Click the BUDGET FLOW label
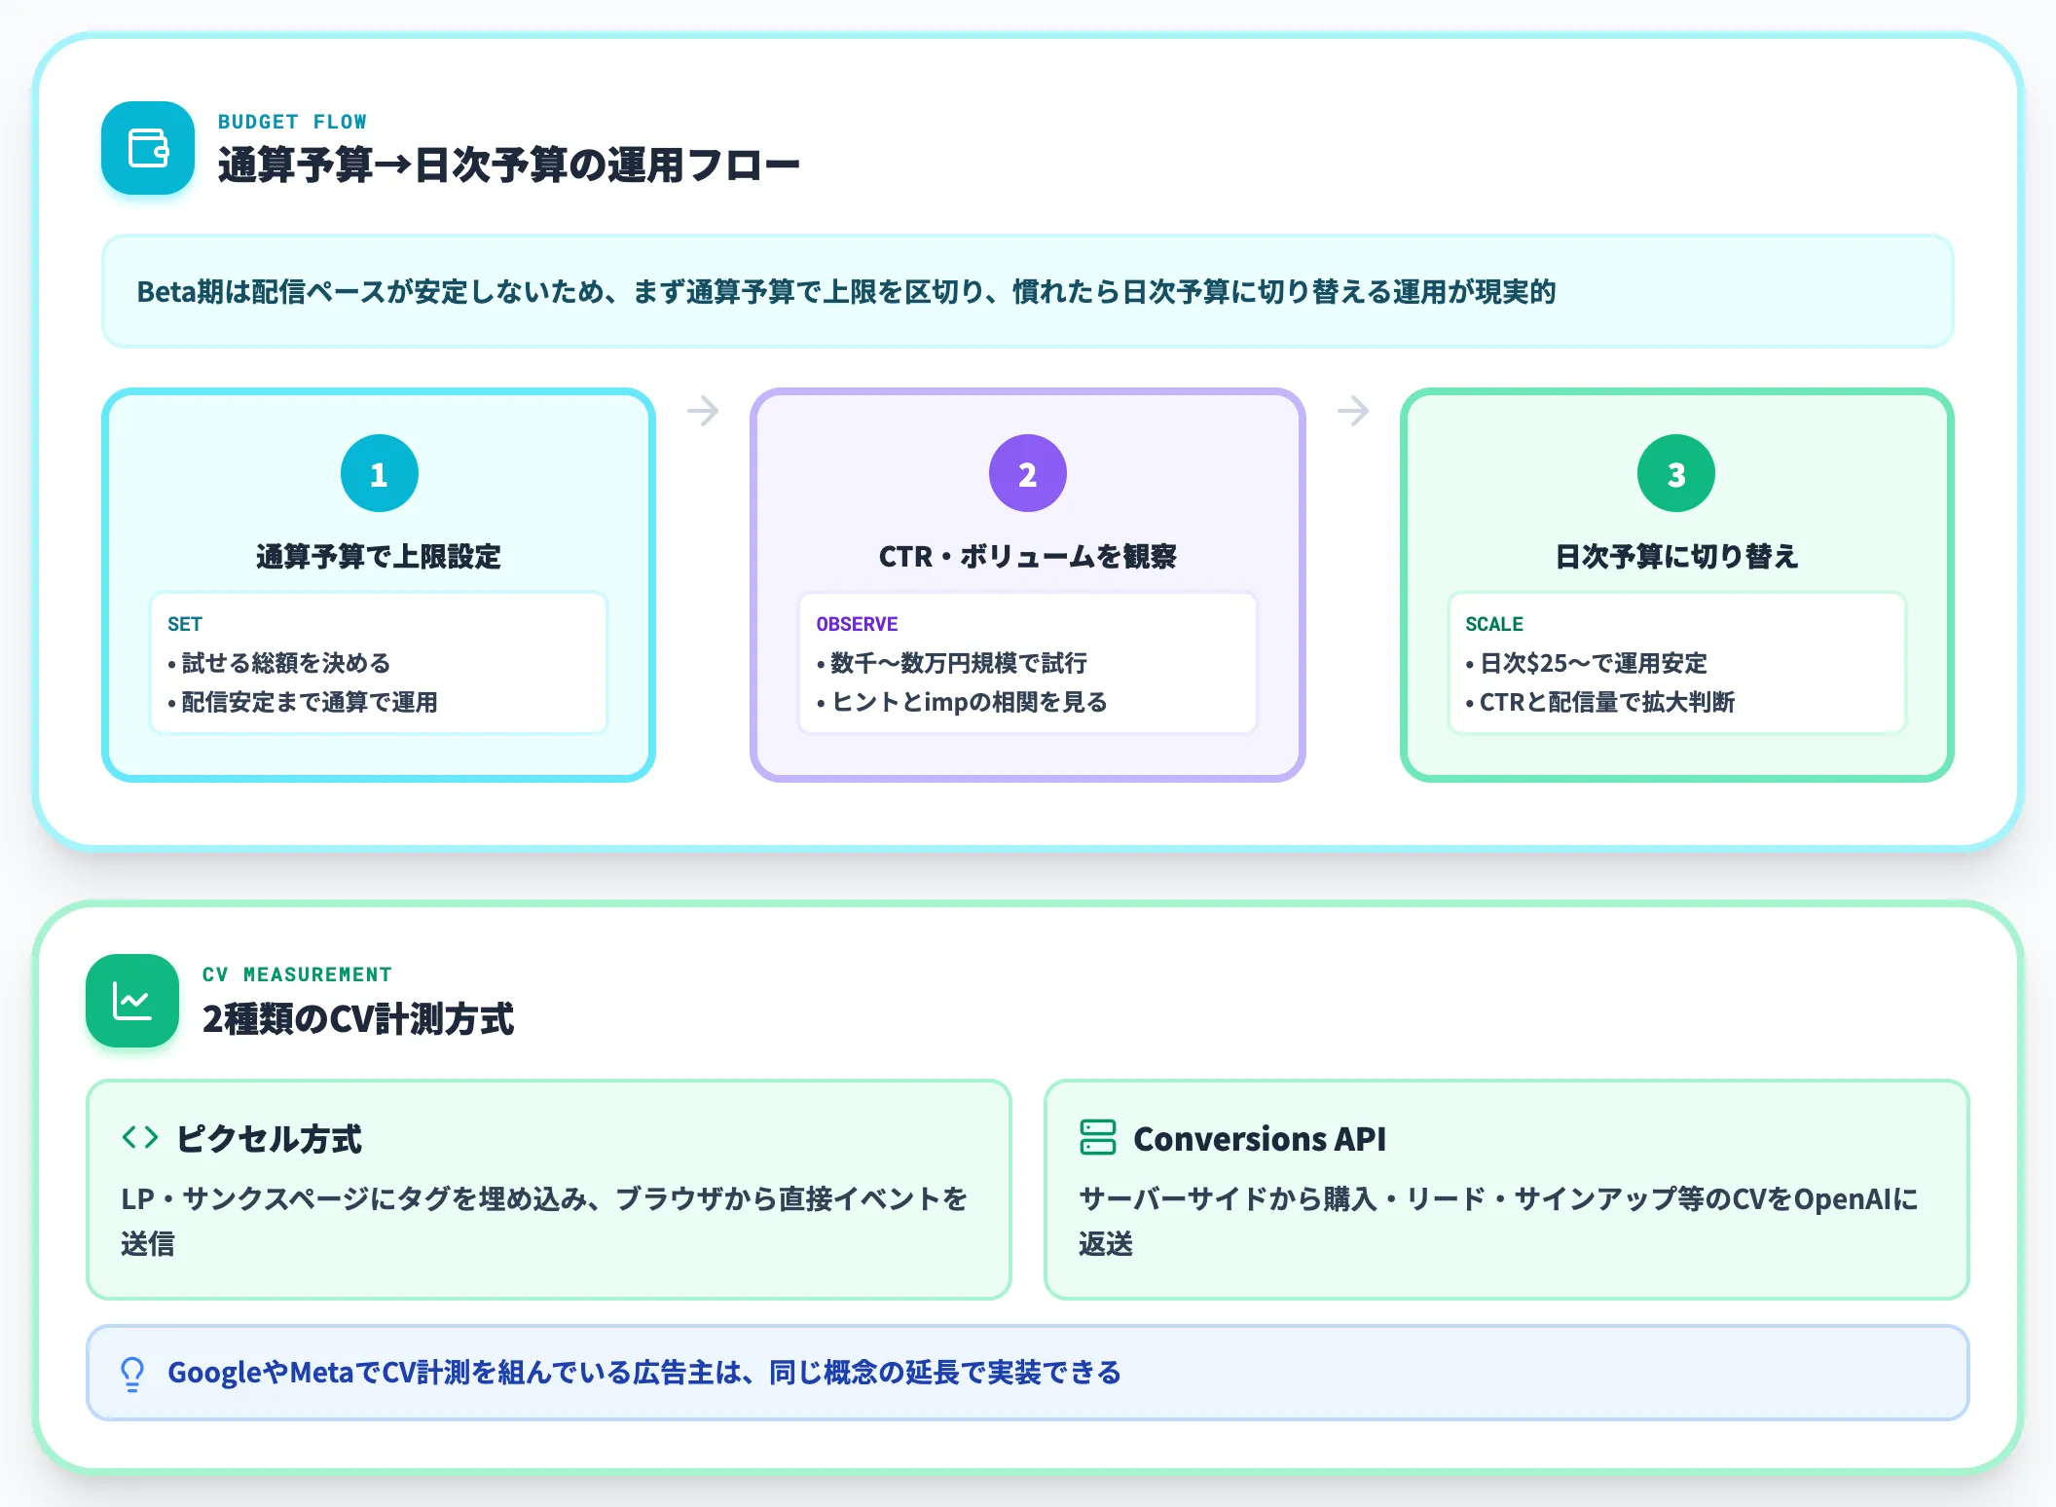 click(292, 122)
